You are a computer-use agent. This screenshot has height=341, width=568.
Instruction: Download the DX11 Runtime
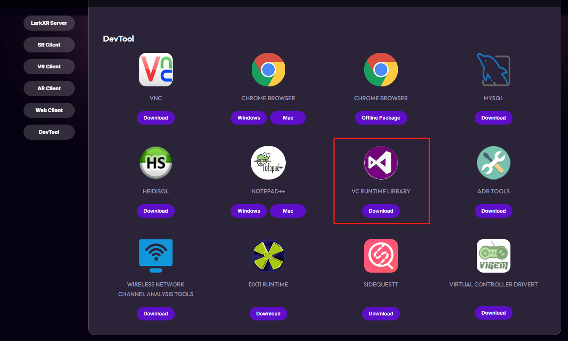[268, 314]
